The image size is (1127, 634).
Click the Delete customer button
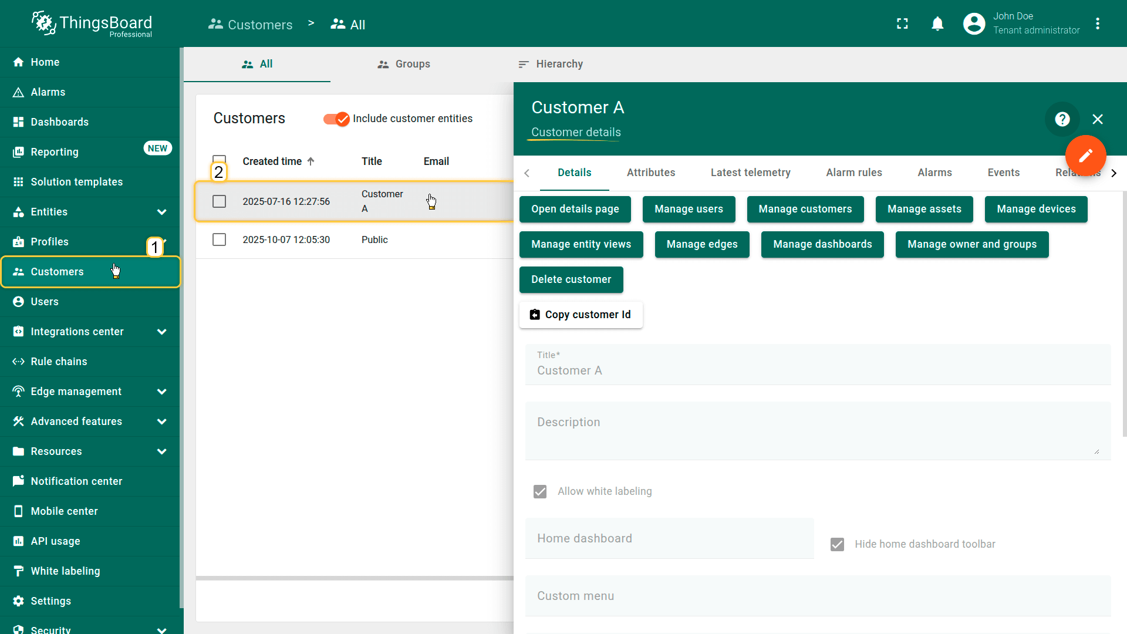click(x=571, y=279)
